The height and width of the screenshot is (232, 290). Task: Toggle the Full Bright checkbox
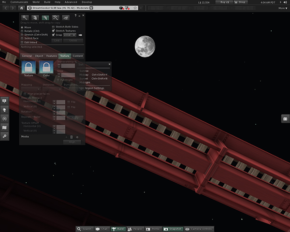(58, 80)
